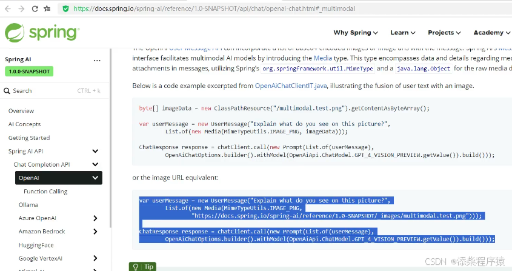Open the Projects menu
Image resolution: width=512 pixels, height=271 pixels.
[x=444, y=33]
